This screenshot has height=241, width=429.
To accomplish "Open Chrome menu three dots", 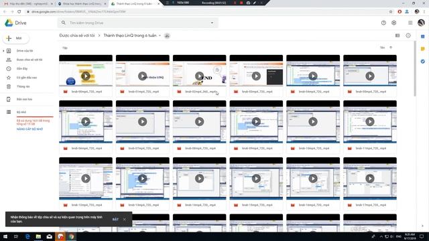I will pyautogui.click(x=424, y=11).
